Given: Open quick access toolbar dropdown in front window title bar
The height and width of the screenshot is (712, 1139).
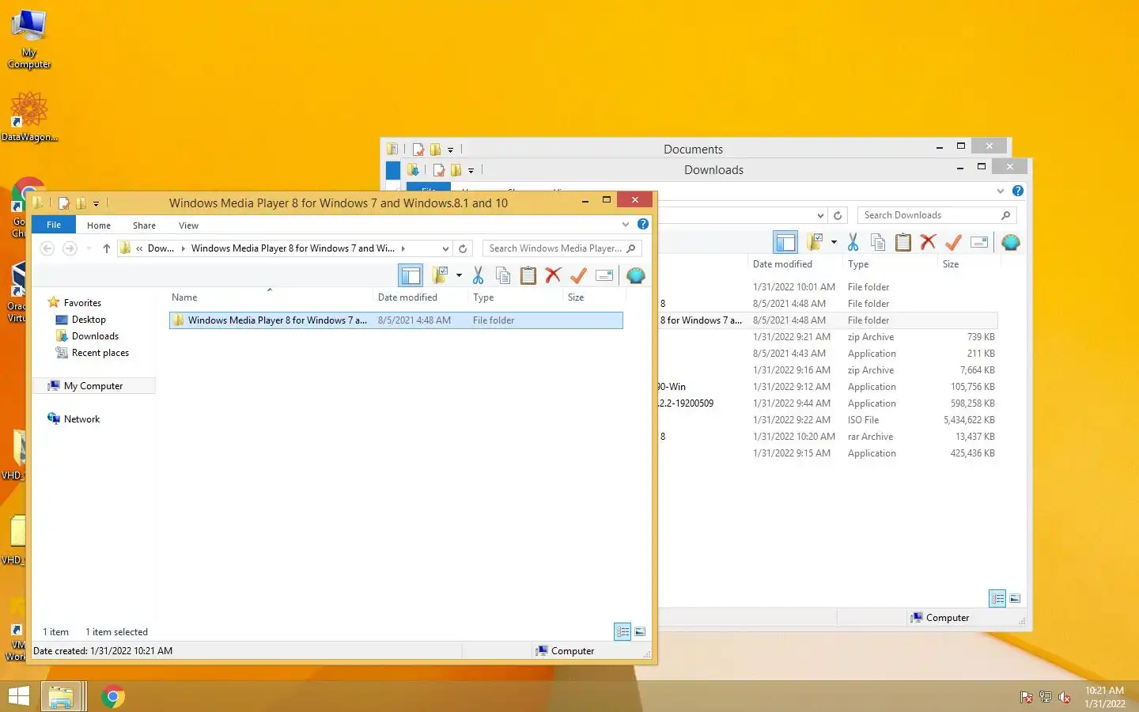Looking at the screenshot, I should click(96, 204).
